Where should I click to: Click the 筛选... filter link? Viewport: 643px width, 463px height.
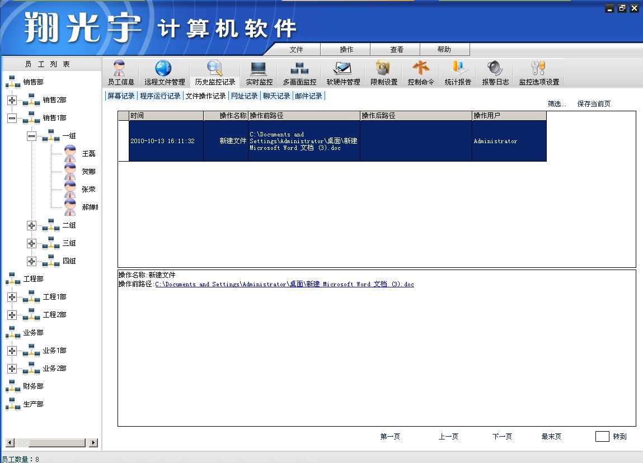coord(557,104)
